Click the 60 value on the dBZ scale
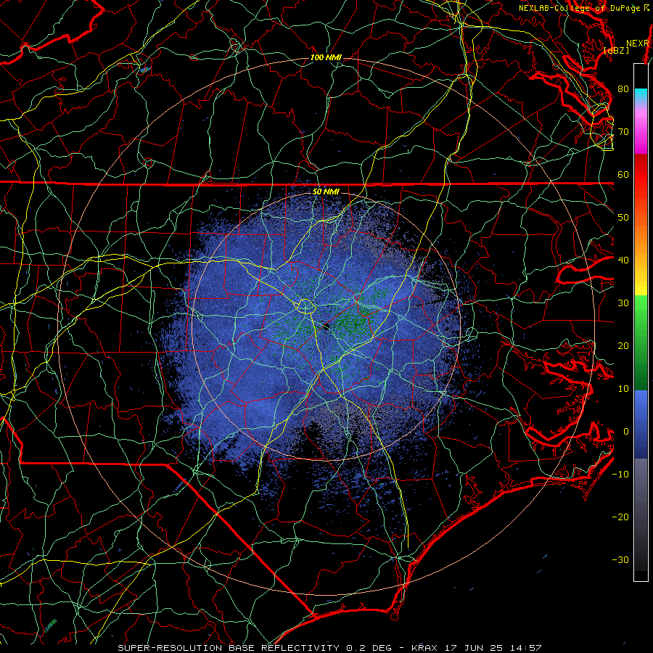Viewport: 653px width, 653px height. click(623, 174)
